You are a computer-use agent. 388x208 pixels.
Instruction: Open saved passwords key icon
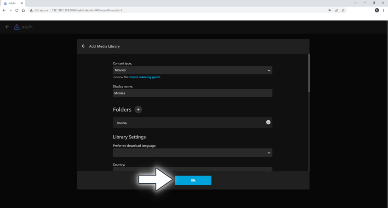[330, 10]
